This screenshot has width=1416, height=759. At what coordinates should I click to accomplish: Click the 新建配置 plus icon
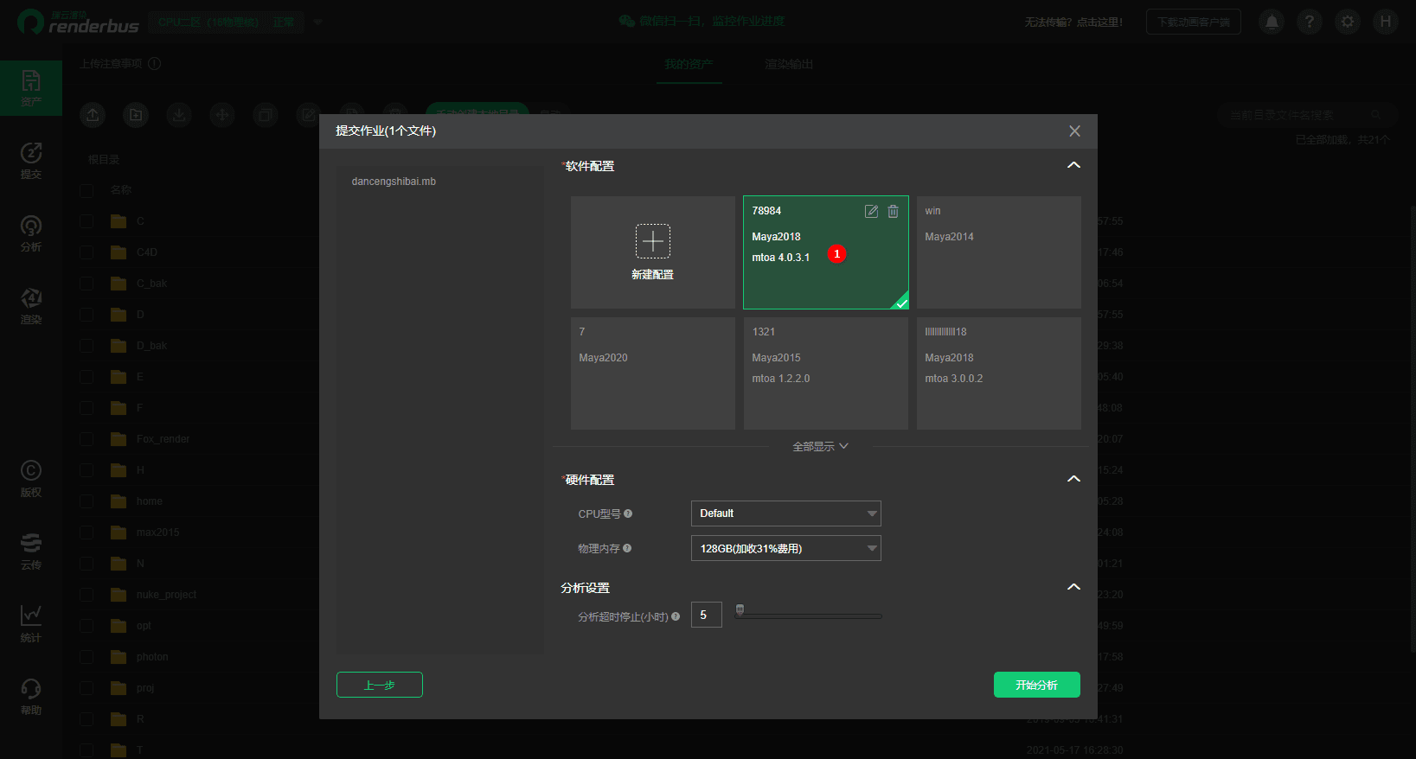point(652,241)
